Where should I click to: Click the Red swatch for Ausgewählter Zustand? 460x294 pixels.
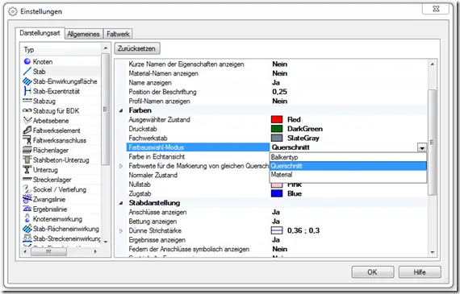(x=277, y=119)
